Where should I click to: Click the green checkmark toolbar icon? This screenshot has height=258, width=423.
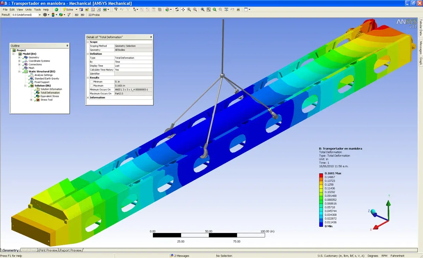click(56, 10)
